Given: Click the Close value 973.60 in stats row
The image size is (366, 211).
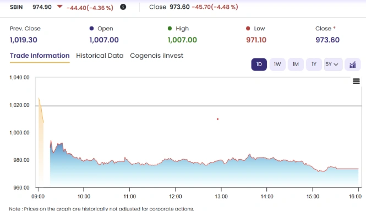Looking at the screenshot, I should point(327,40).
